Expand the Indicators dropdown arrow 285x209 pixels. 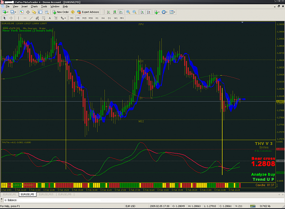(x=159, y=12)
